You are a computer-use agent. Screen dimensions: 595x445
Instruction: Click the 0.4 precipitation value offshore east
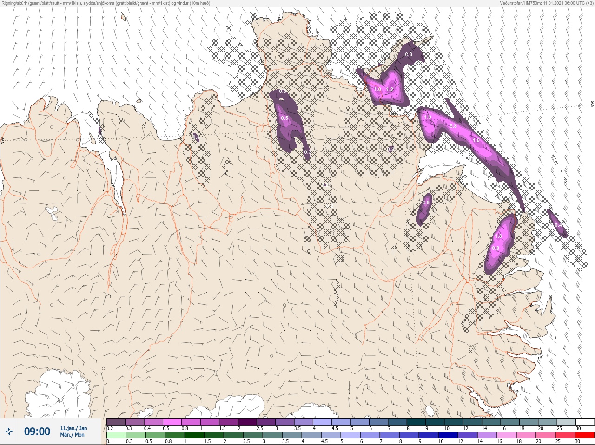pos(558,225)
